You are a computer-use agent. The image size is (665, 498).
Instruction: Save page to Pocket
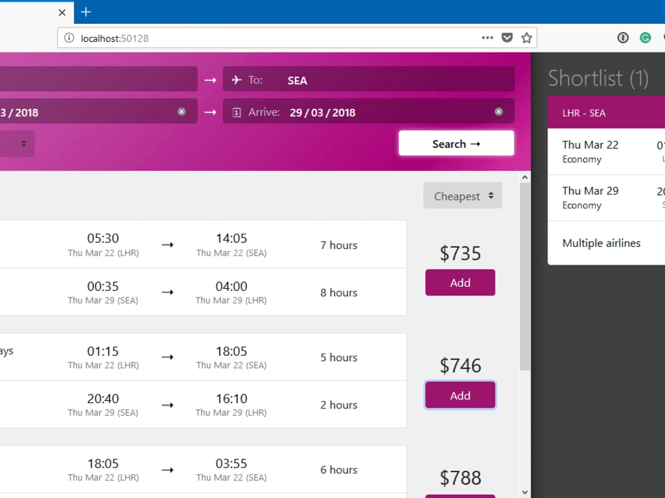coord(507,38)
